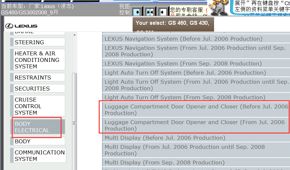Open Luggage Compartment Door Opener From Jul. 2006

(196, 125)
